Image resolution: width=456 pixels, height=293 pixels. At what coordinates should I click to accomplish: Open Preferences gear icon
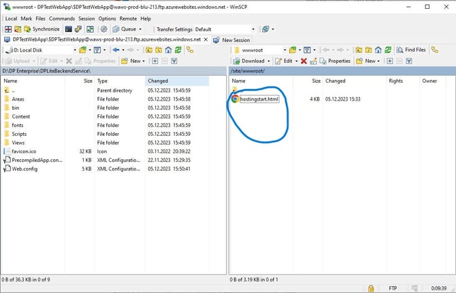pyautogui.click(x=104, y=29)
